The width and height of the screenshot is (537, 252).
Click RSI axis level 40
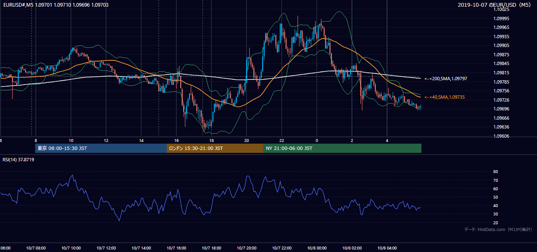(495, 205)
